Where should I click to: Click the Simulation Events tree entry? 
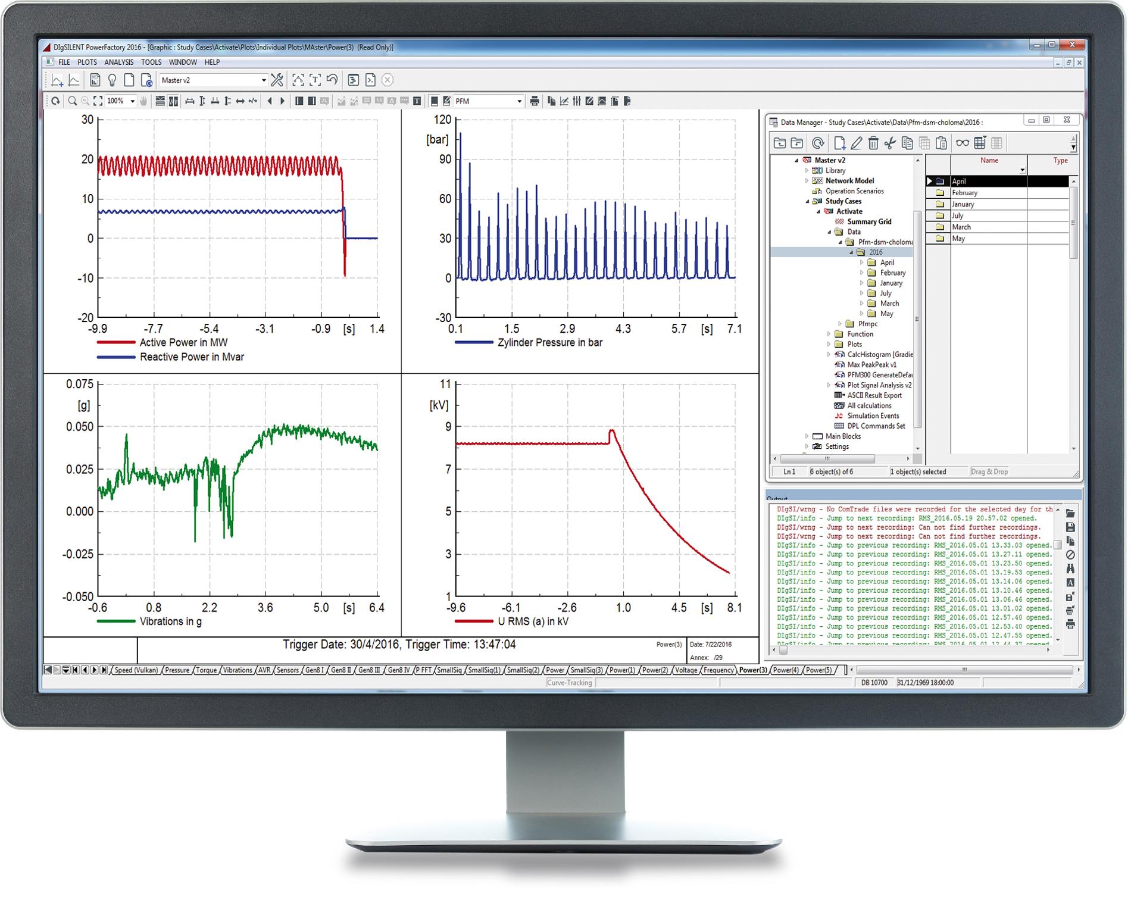tap(873, 415)
